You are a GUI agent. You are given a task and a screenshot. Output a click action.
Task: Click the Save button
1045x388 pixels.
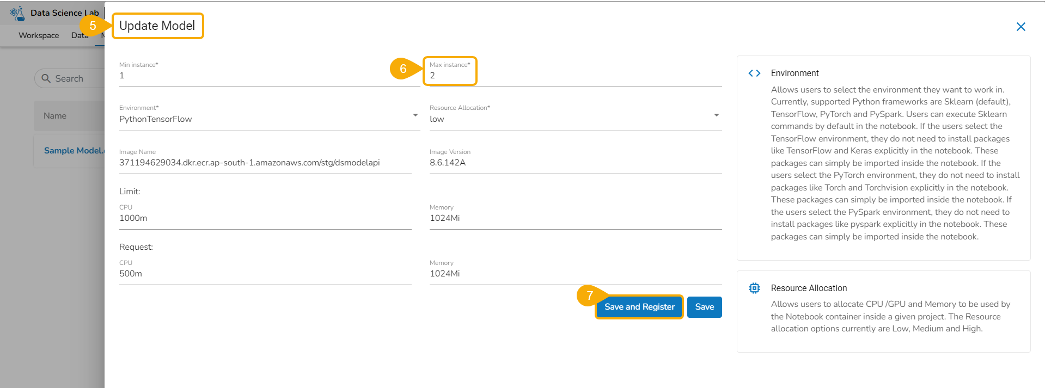coord(704,307)
